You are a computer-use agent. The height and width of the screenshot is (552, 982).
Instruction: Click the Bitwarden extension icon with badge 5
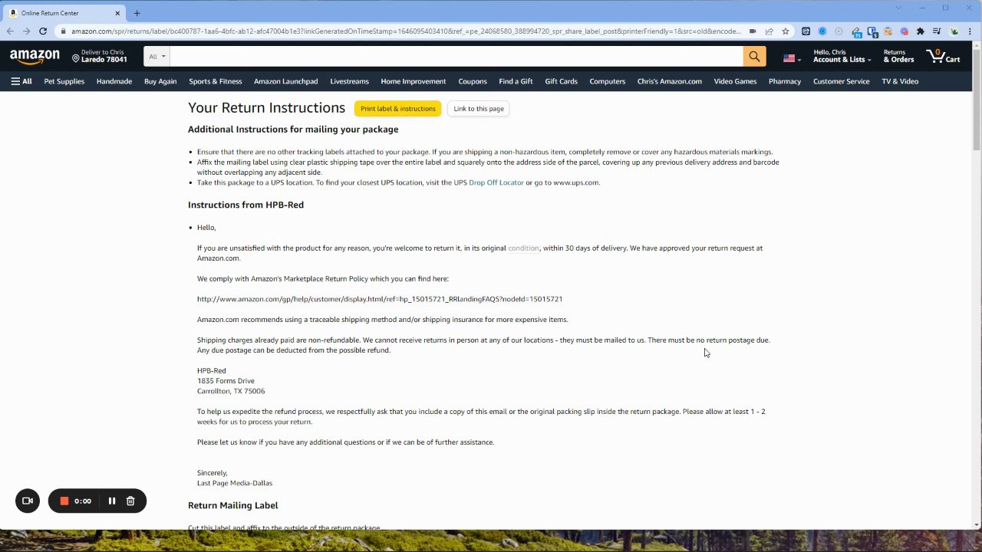click(872, 32)
